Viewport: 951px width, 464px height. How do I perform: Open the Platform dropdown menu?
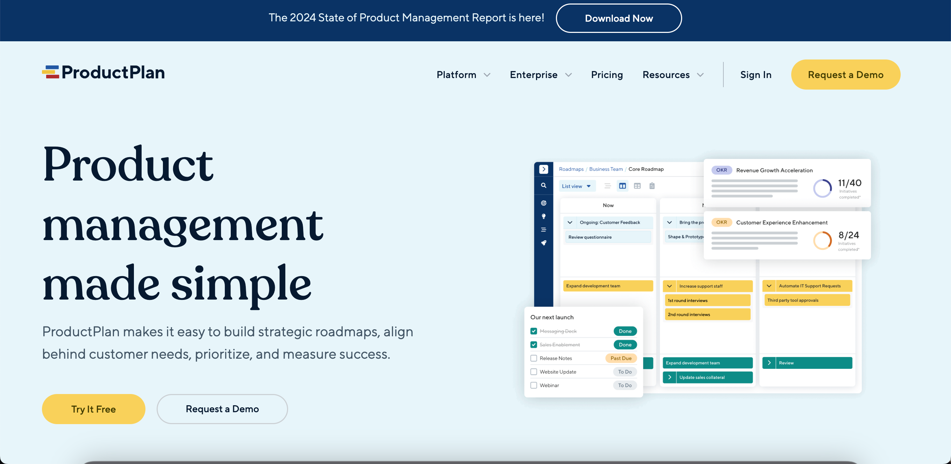[x=463, y=75]
